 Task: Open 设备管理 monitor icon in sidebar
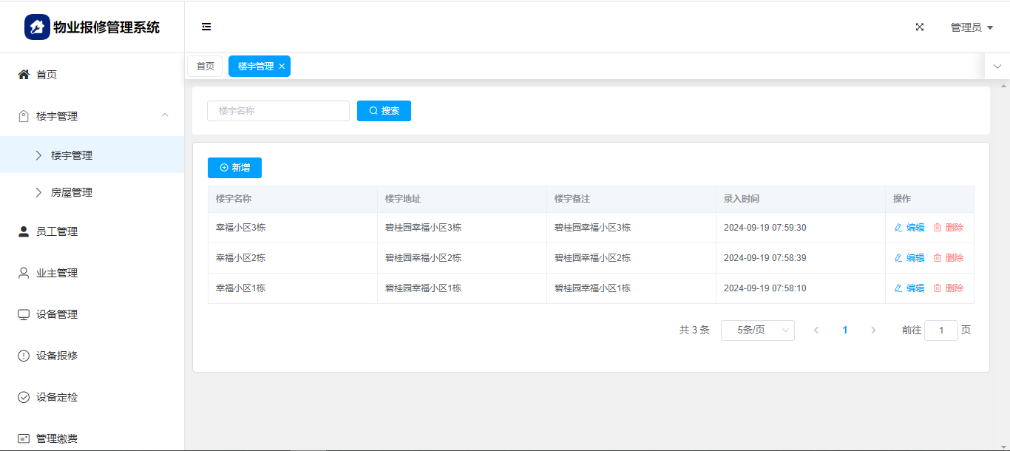(x=24, y=314)
